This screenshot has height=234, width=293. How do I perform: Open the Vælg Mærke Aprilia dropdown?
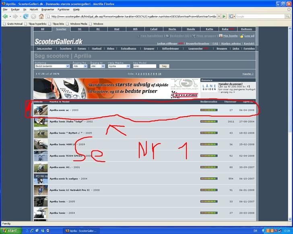click(x=119, y=66)
